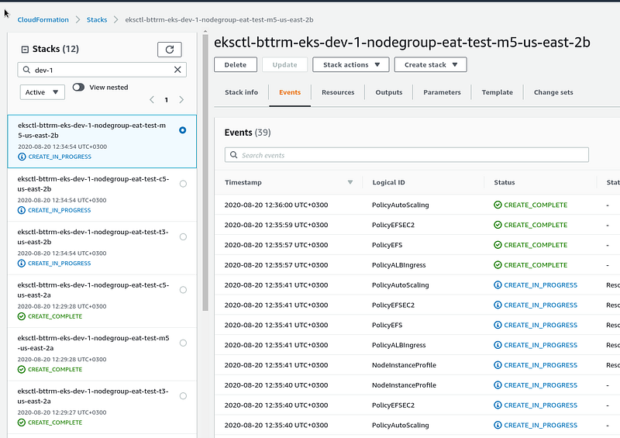Open the Create stack dropdown

pos(430,64)
